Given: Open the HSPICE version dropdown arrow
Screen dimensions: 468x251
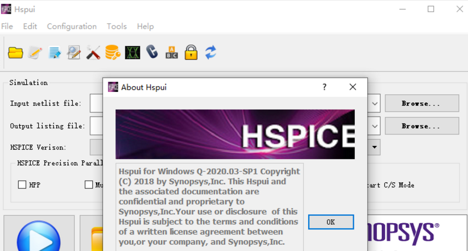Looking at the screenshot, I should [374, 147].
